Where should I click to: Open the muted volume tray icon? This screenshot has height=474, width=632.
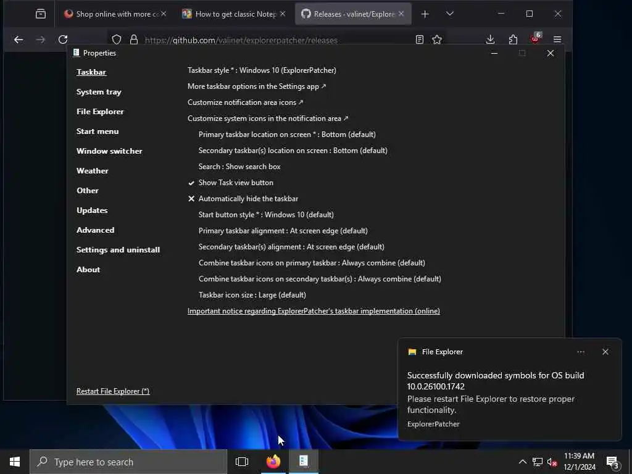coord(552,462)
